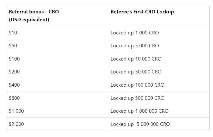
Task: Click the $400 referral bonus cell
Action: click(14, 85)
